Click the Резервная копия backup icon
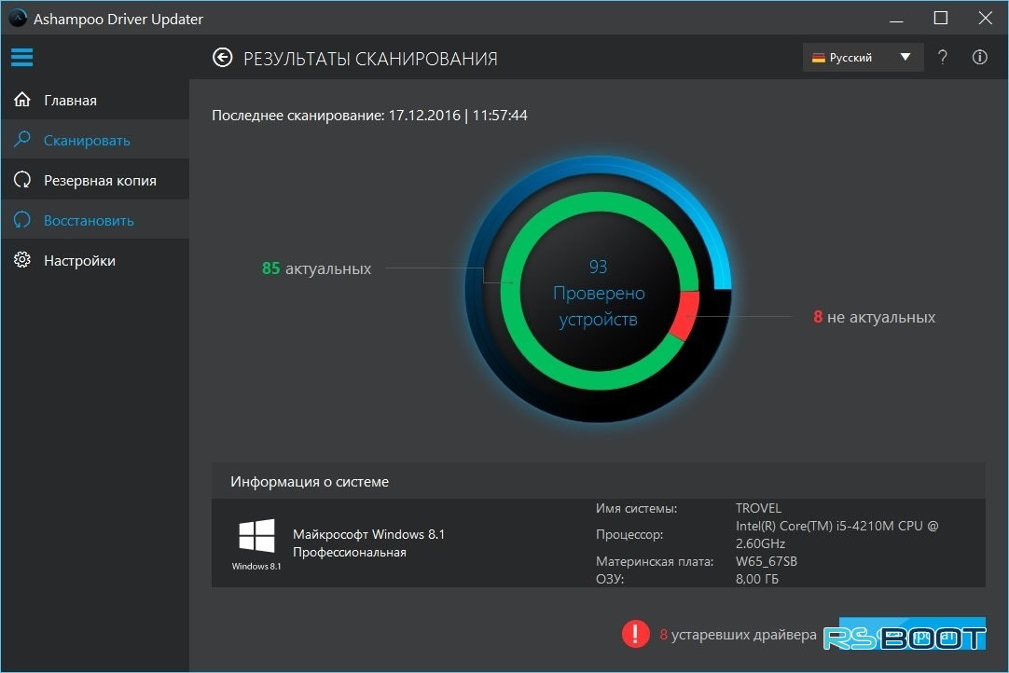The image size is (1009, 673). [x=22, y=180]
